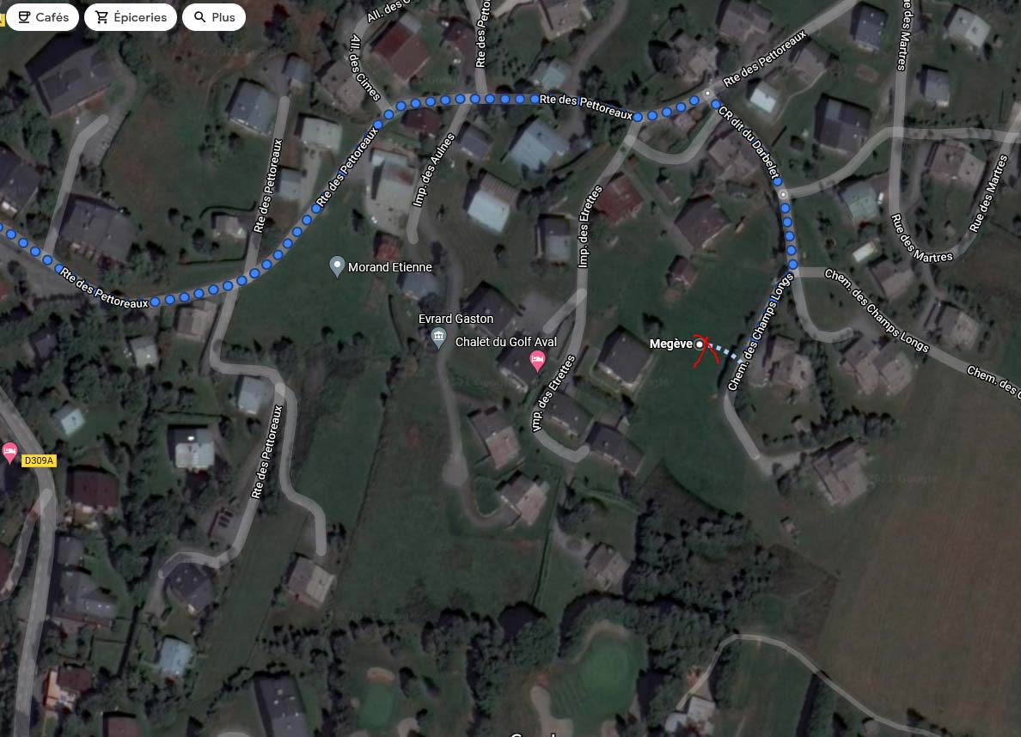Screen dimensions: 1021x737
Task: Click the Épiceries category chip
Action: pos(131,17)
